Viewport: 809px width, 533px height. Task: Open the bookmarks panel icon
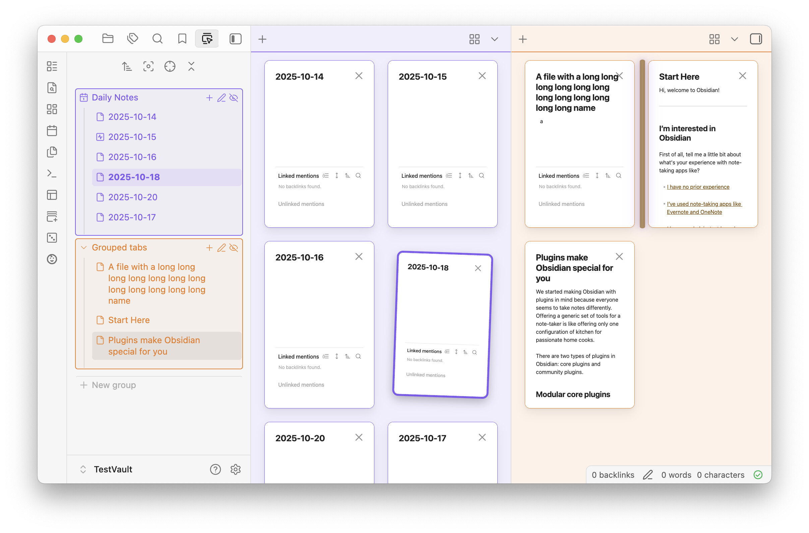(182, 39)
